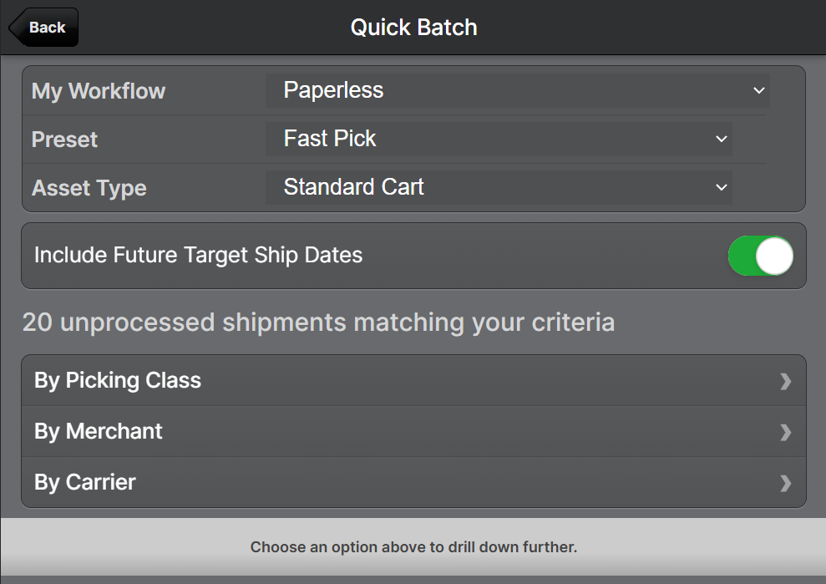
Task: Click the chevron arrow beside By Carrier
Action: pyautogui.click(x=785, y=483)
